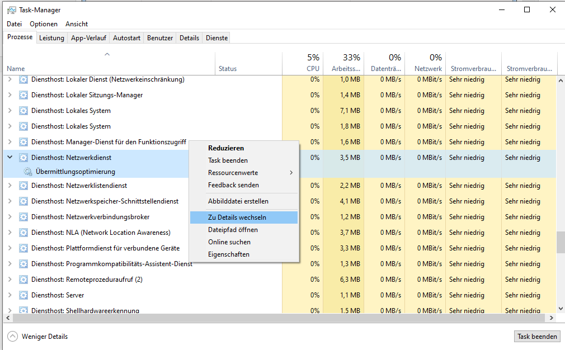Sort by the Arbeitsspeicher column header
This screenshot has height=350, width=565.
coord(343,63)
